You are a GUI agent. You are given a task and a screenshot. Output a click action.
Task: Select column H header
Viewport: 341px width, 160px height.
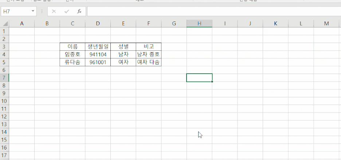(x=199, y=24)
